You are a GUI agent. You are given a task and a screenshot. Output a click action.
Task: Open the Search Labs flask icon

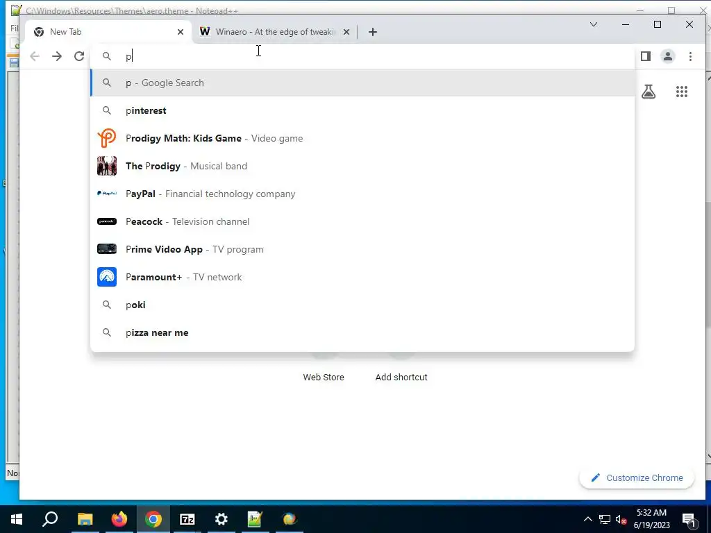click(649, 92)
